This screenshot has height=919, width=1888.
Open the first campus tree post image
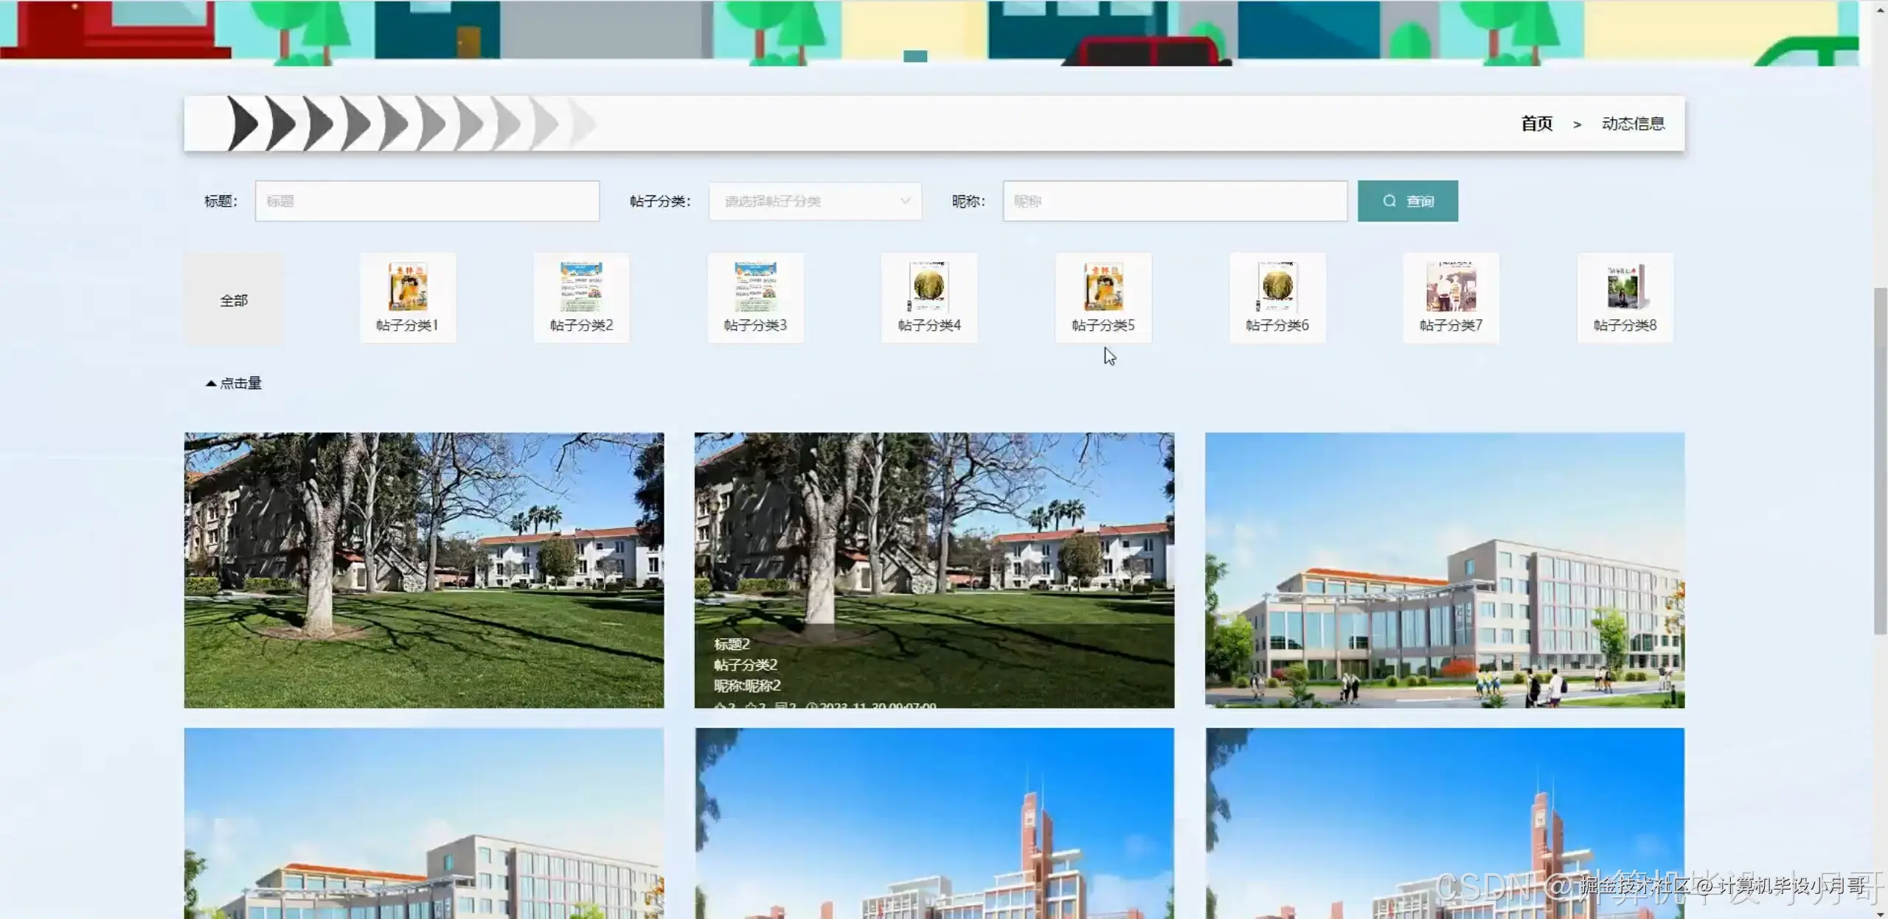pos(423,570)
